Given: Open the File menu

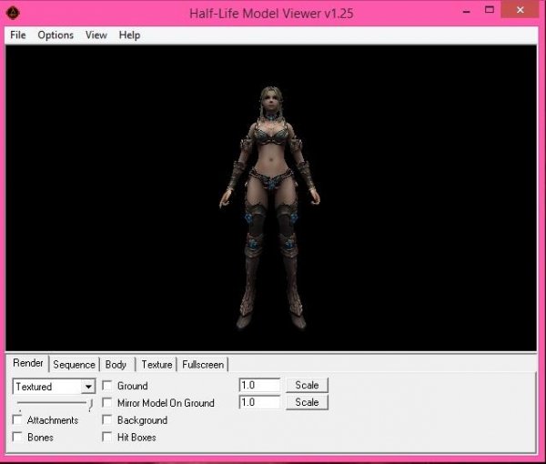Looking at the screenshot, I should (18, 35).
